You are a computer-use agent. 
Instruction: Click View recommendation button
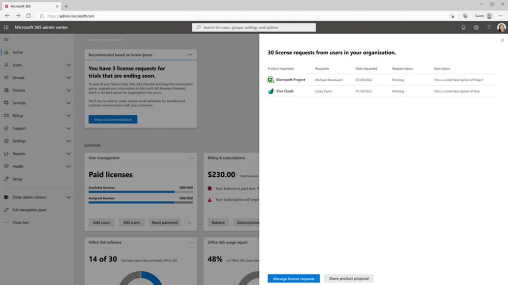(113, 119)
